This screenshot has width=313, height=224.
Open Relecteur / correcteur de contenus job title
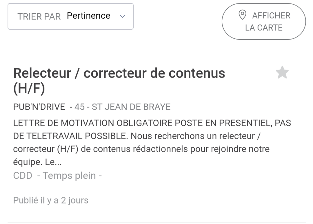[x=119, y=81]
